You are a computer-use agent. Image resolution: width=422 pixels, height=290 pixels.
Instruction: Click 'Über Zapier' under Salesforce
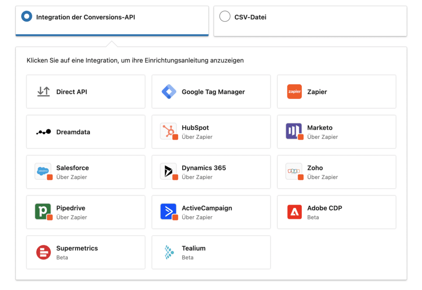tap(71, 177)
